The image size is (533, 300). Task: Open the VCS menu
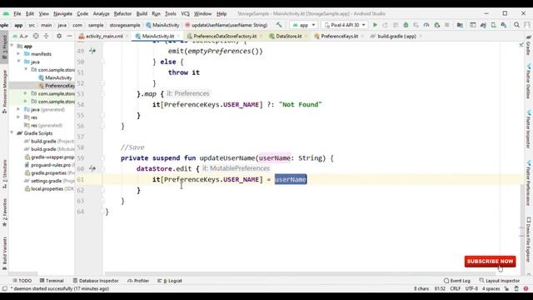click(185, 13)
